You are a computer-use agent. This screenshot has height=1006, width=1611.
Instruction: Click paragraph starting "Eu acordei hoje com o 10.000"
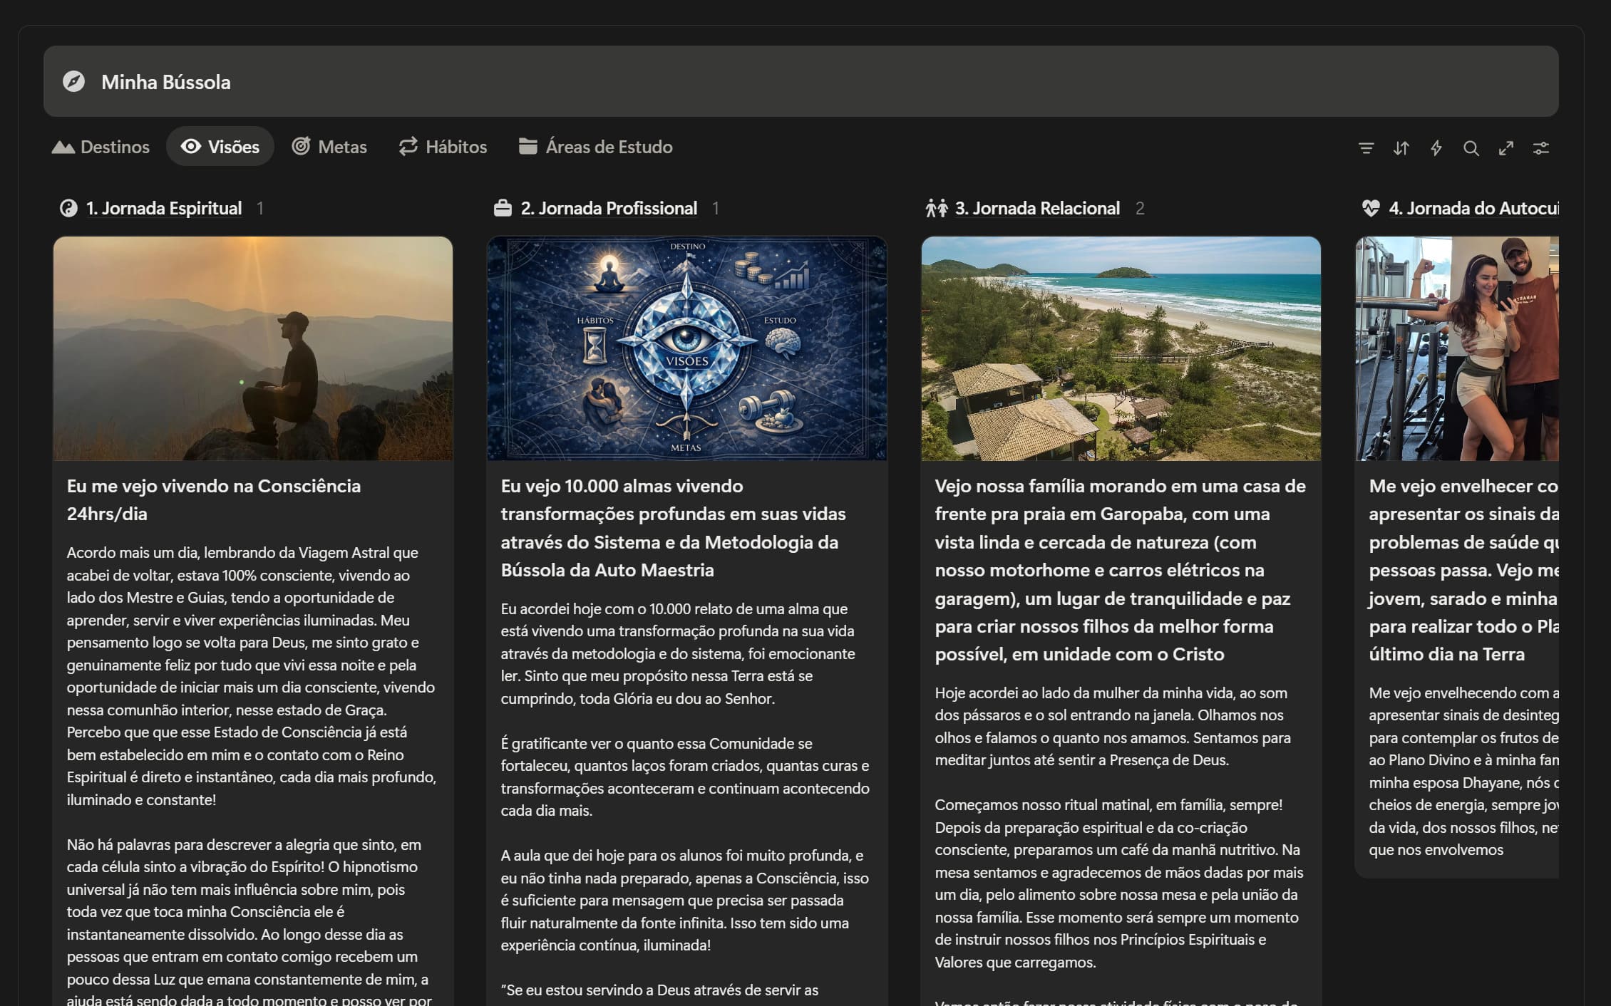point(678,653)
